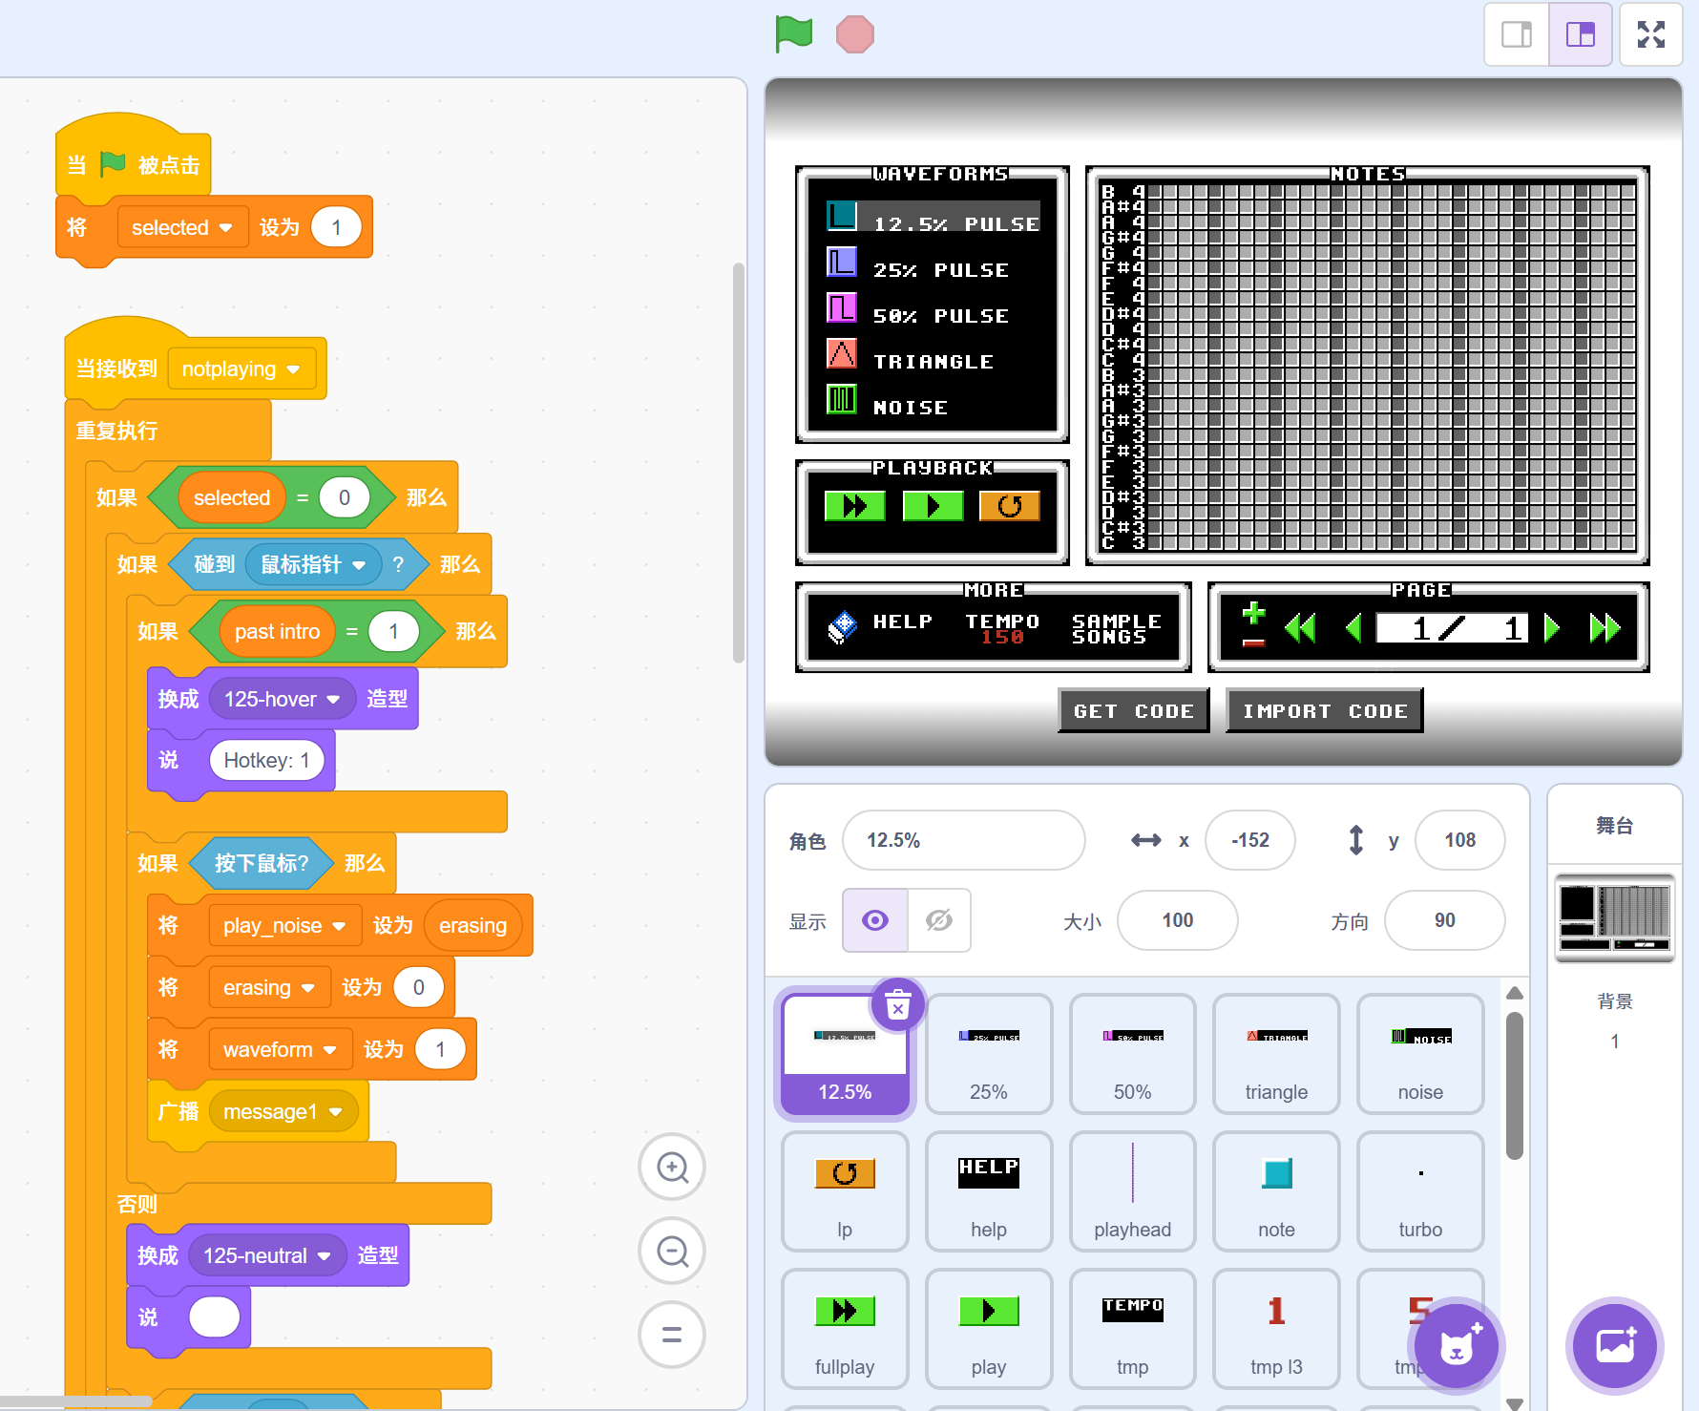Click GET CODE on the stage
The height and width of the screenshot is (1411, 1699).
pos(1133,711)
